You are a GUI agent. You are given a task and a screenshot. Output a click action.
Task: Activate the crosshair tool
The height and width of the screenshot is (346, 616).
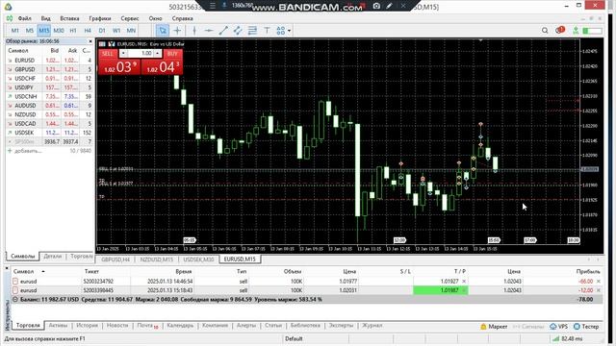click(177, 31)
